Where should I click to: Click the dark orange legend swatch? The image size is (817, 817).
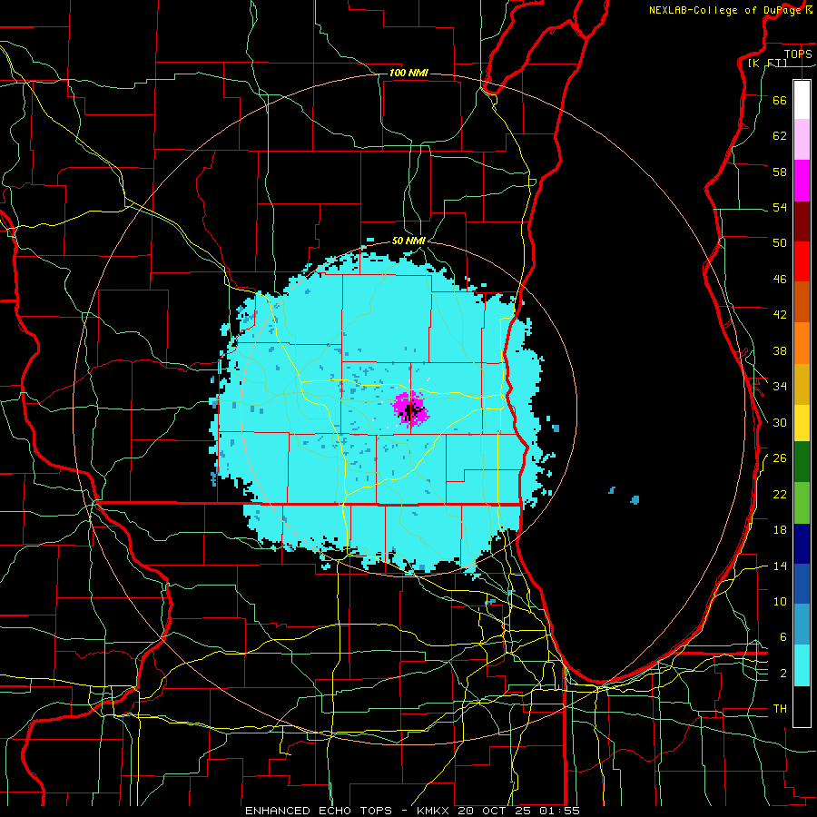click(x=802, y=301)
